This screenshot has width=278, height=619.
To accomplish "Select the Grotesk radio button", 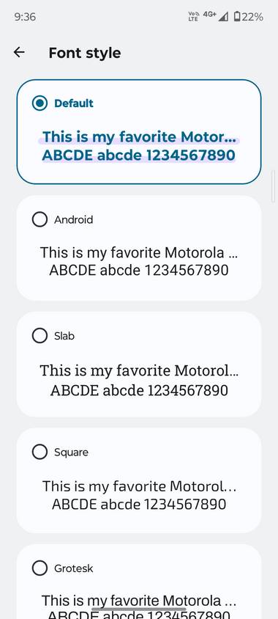I will [40, 568].
